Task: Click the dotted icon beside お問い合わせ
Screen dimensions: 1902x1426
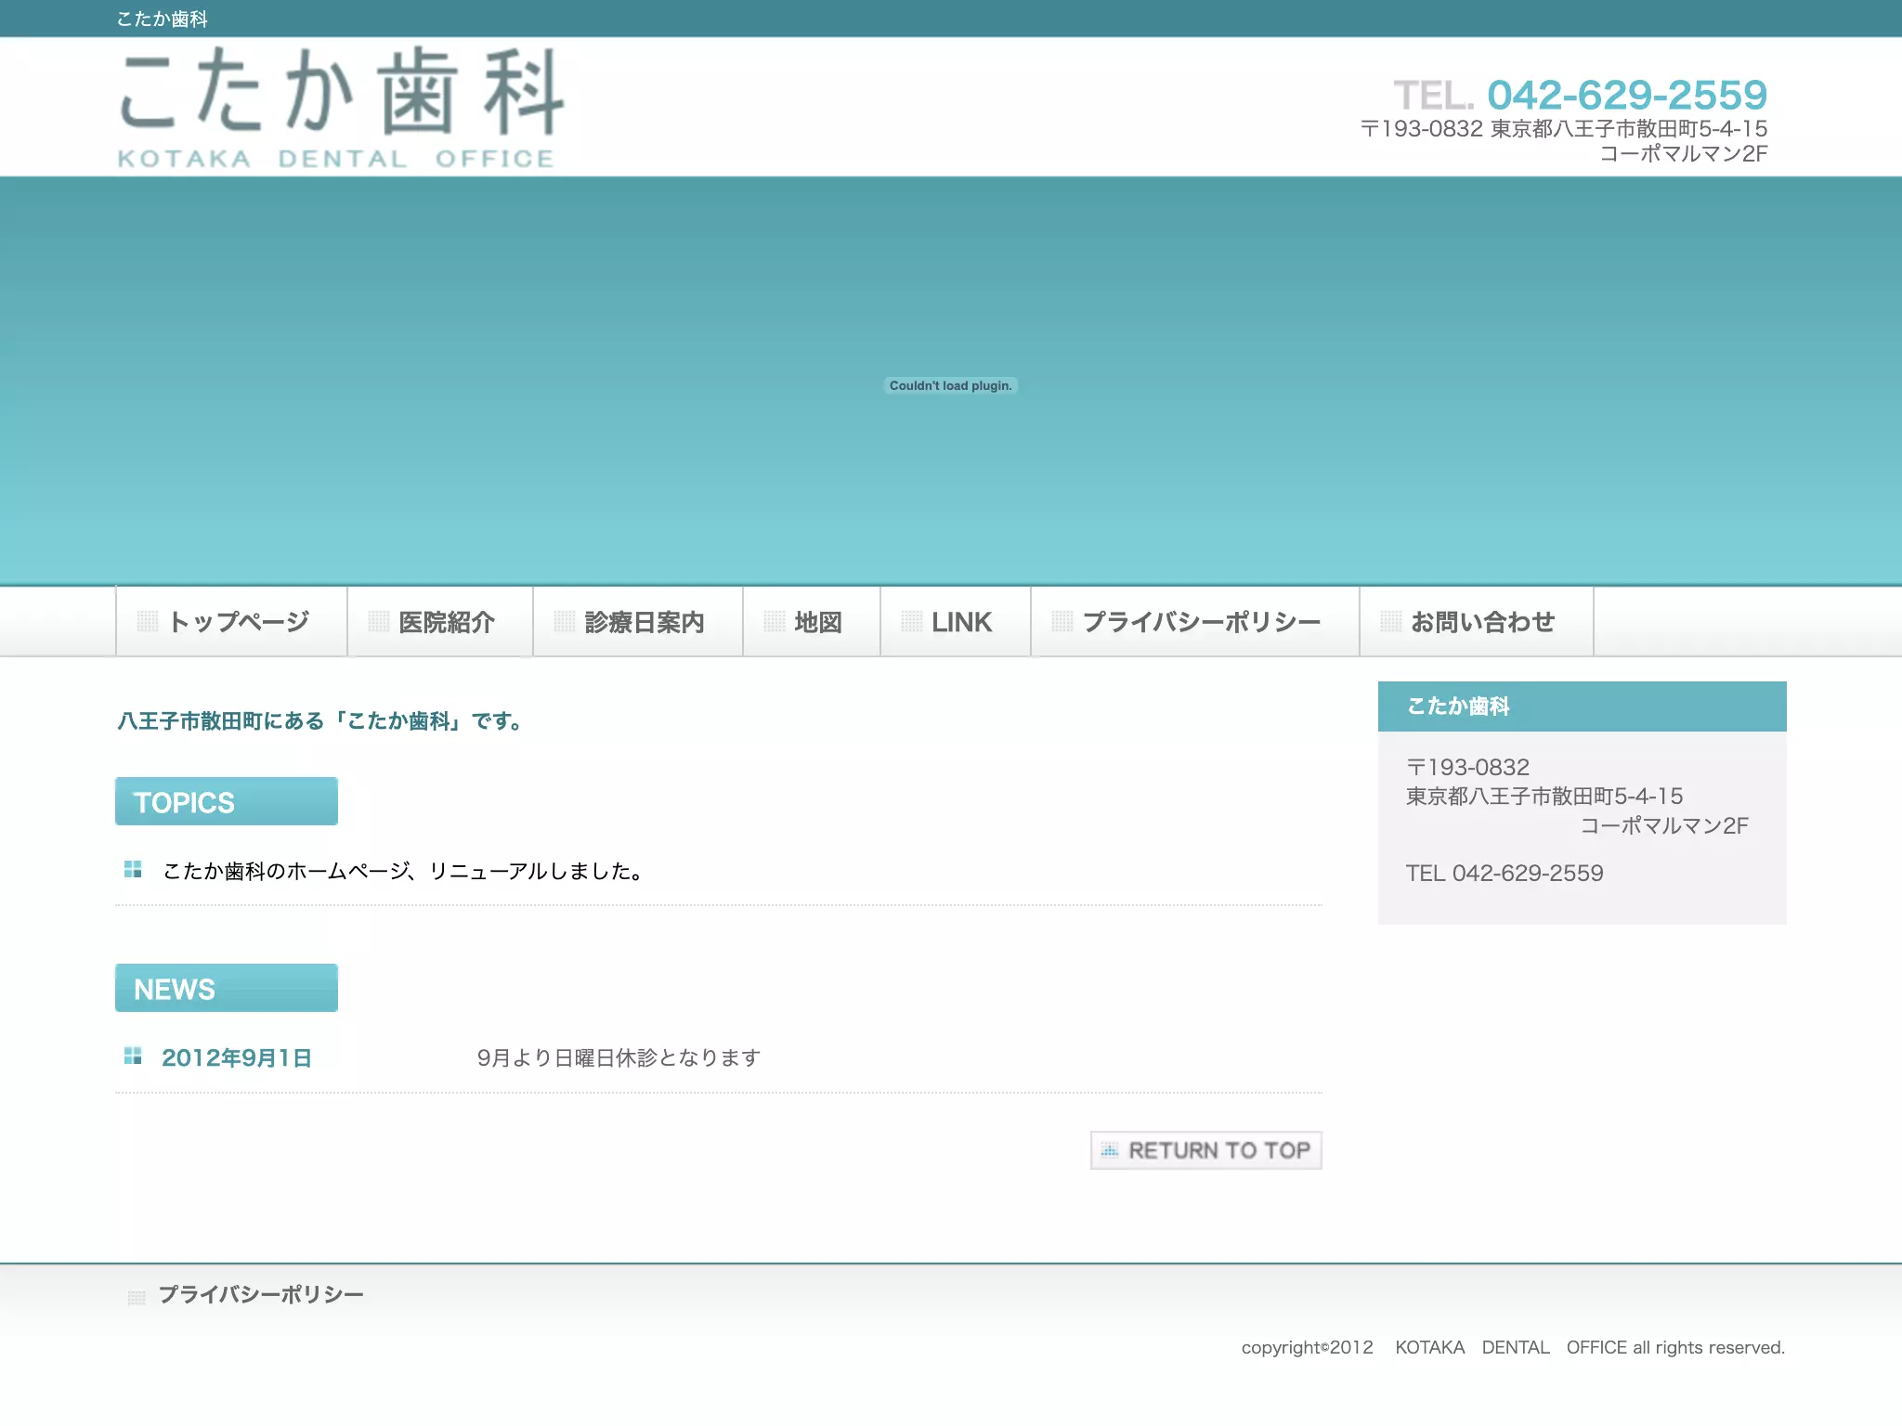Action: [x=1391, y=621]
